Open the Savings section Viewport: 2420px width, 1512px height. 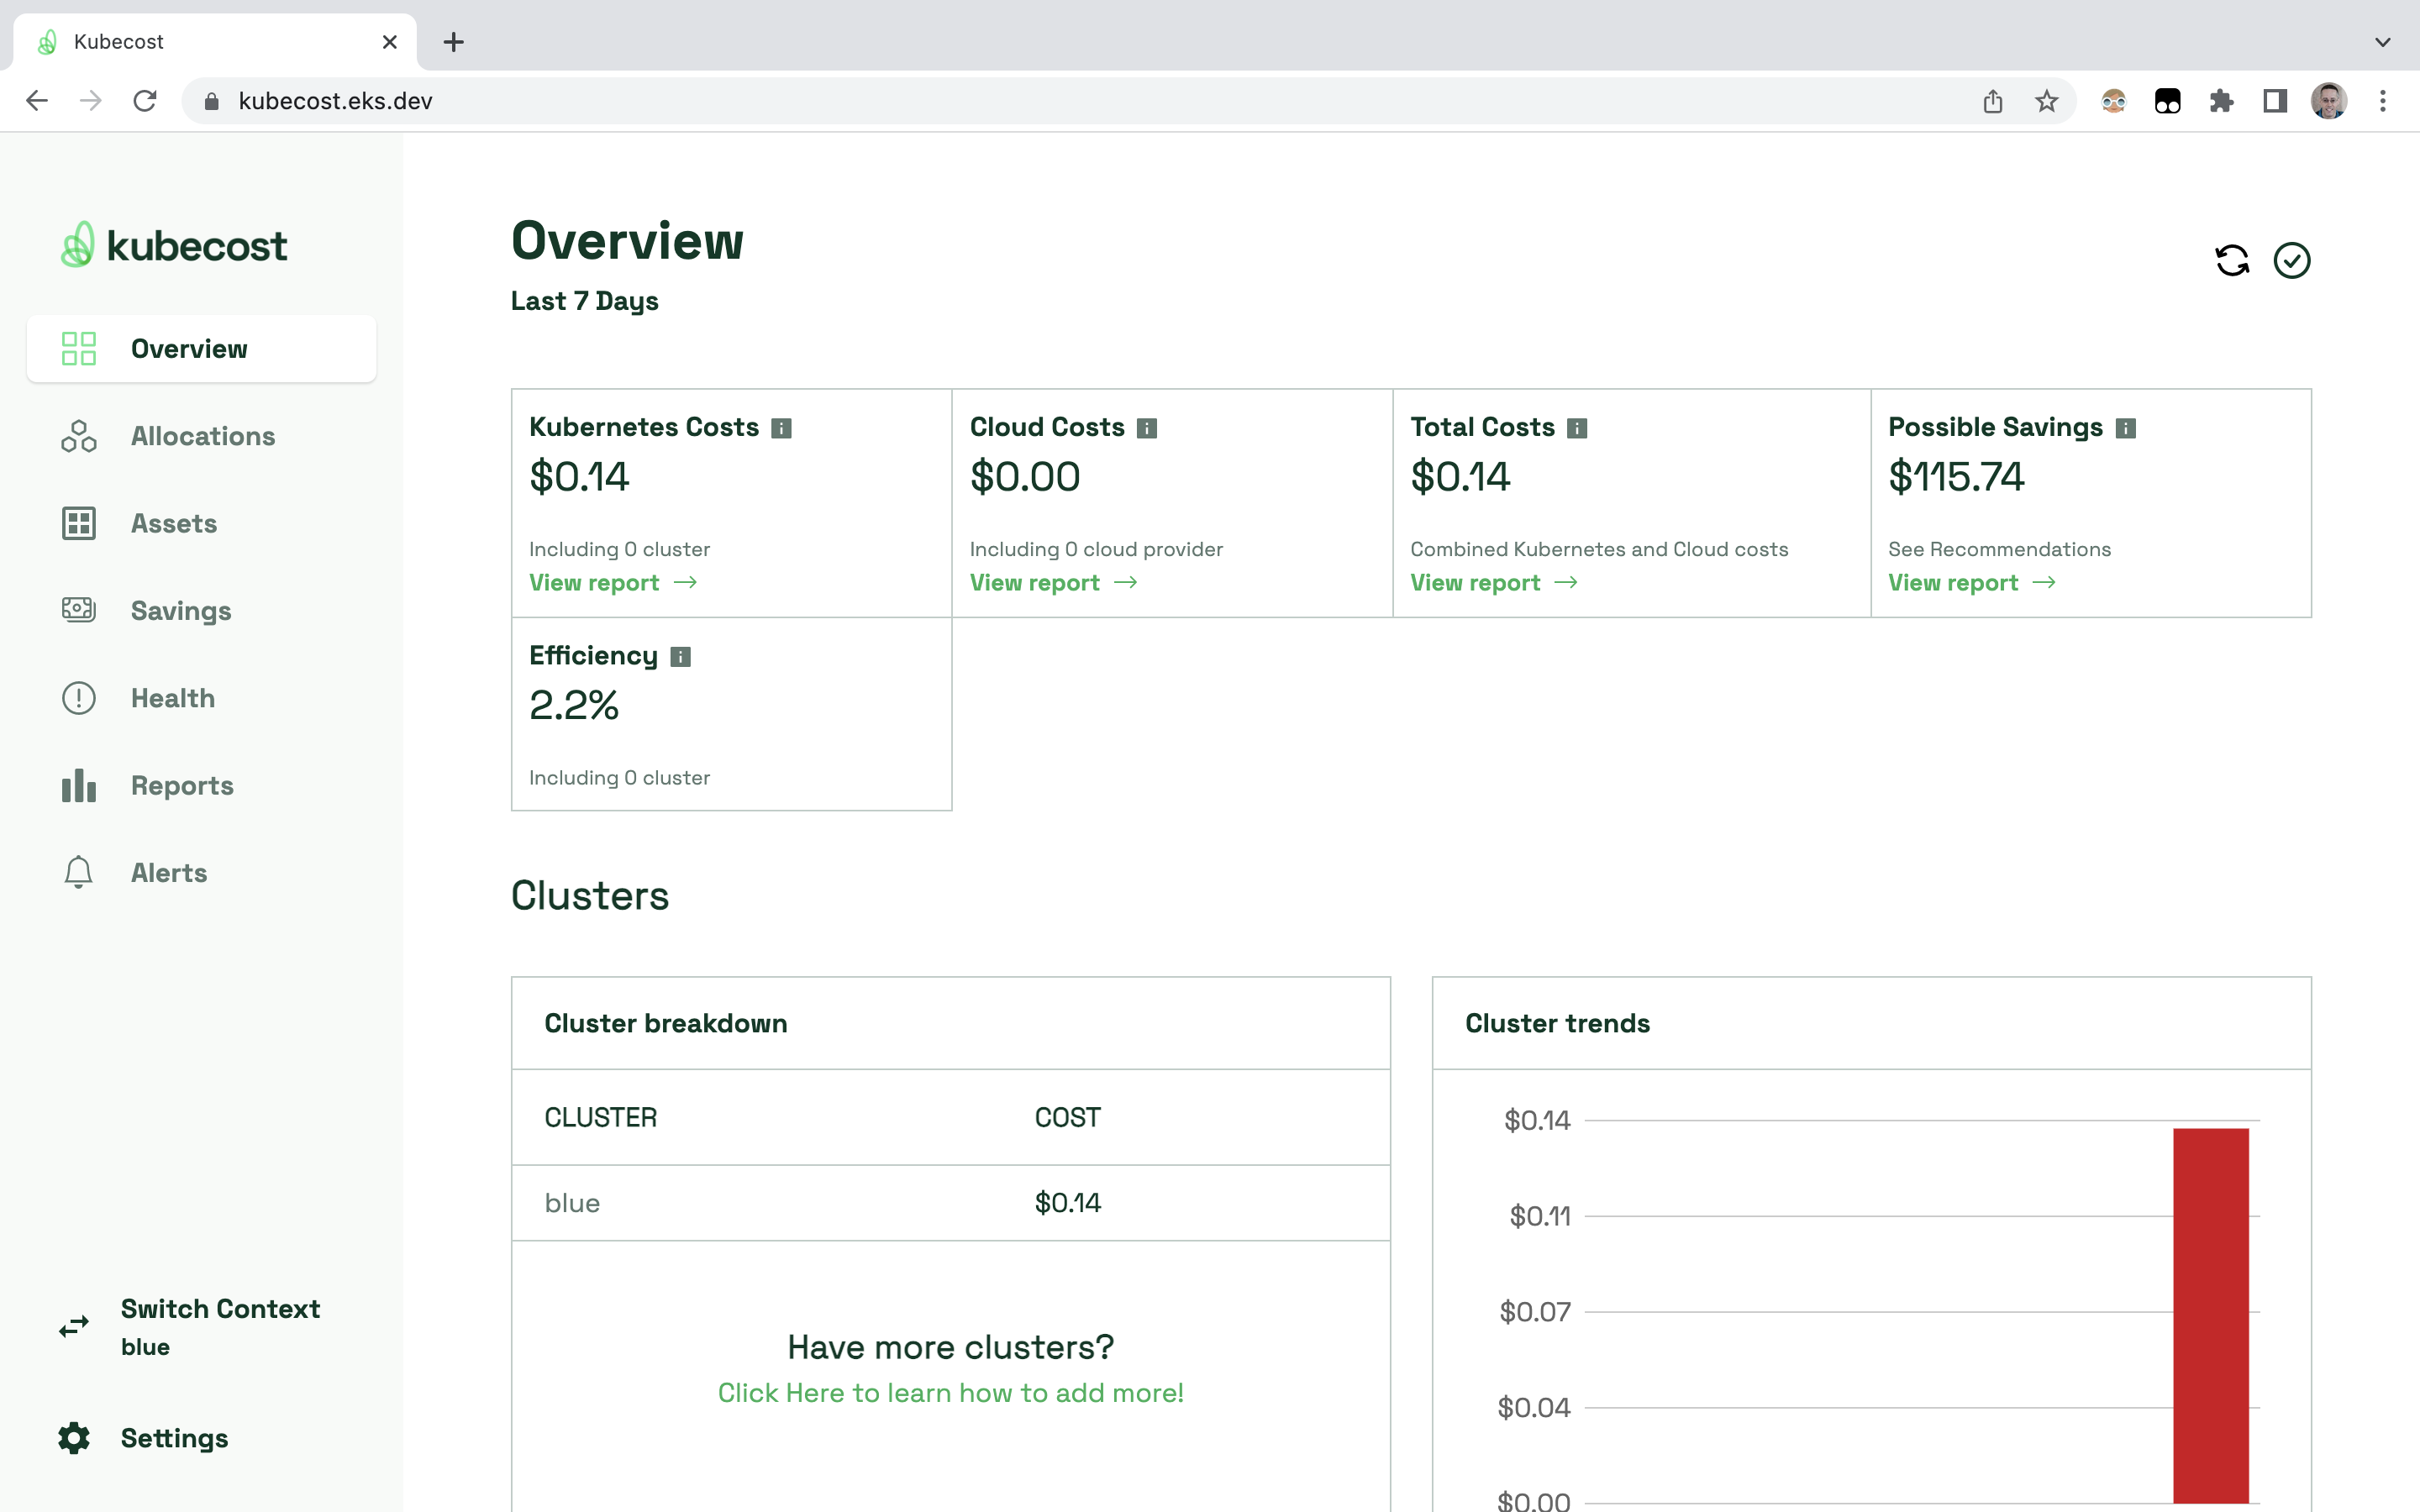[180, 610]
